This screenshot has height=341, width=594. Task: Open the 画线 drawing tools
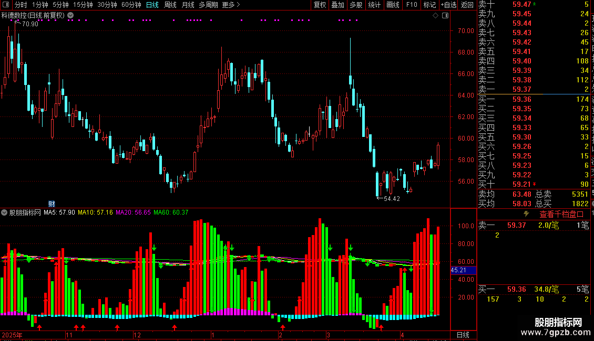[393, 5]
